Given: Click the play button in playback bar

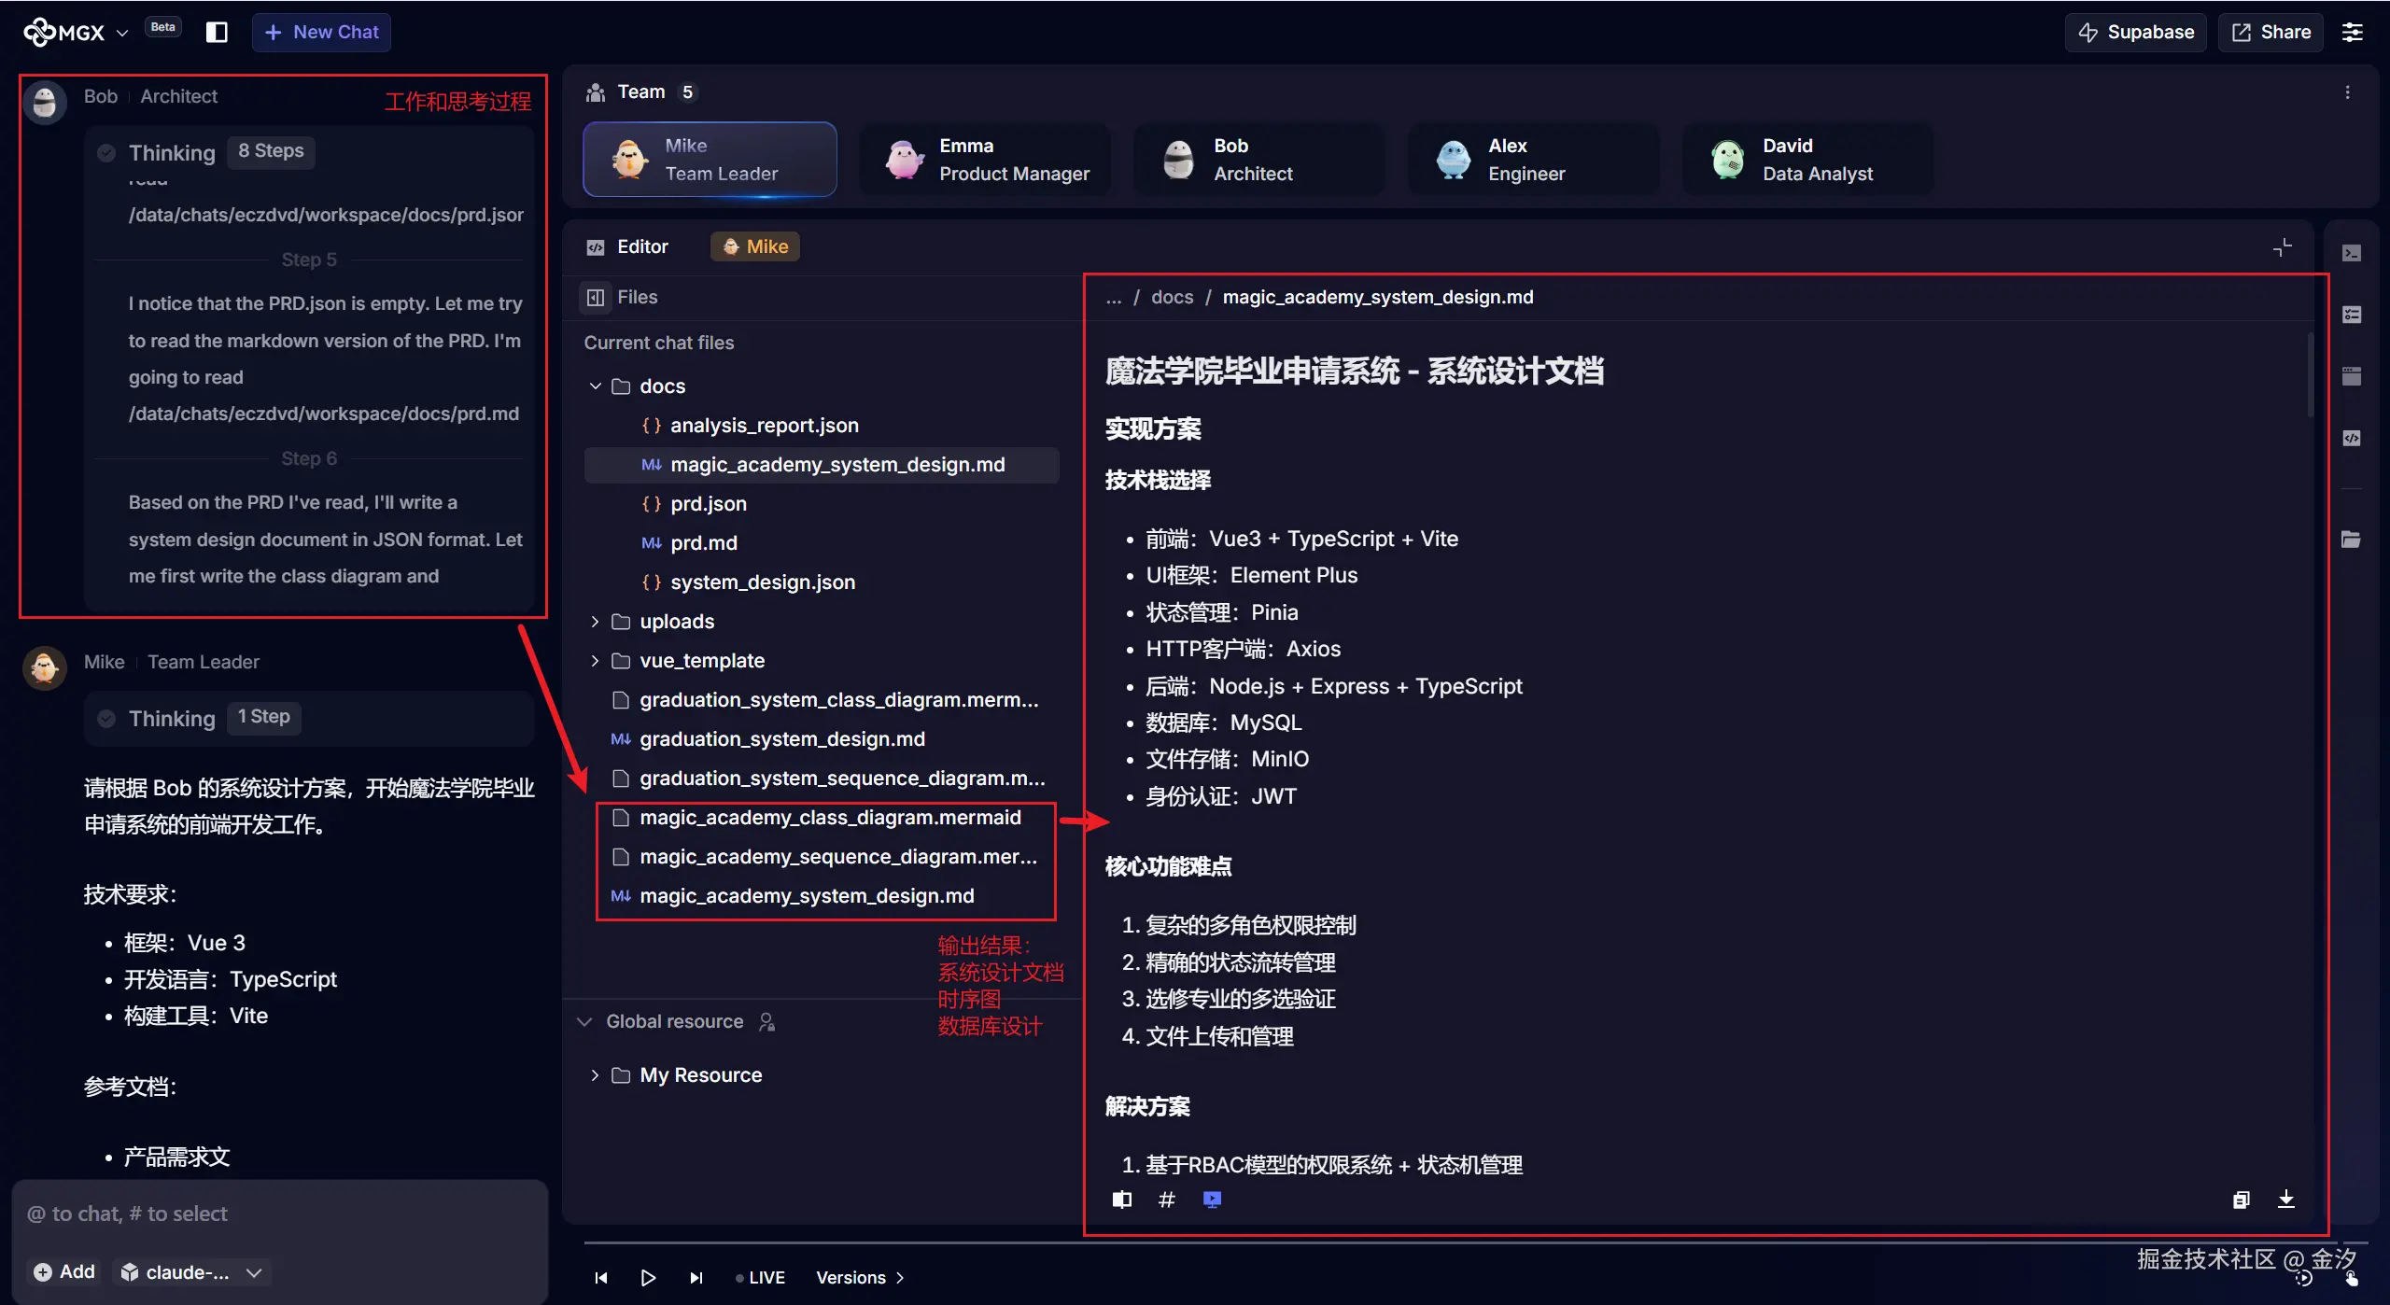Looking at the screenshot, I should point(648,1277).
